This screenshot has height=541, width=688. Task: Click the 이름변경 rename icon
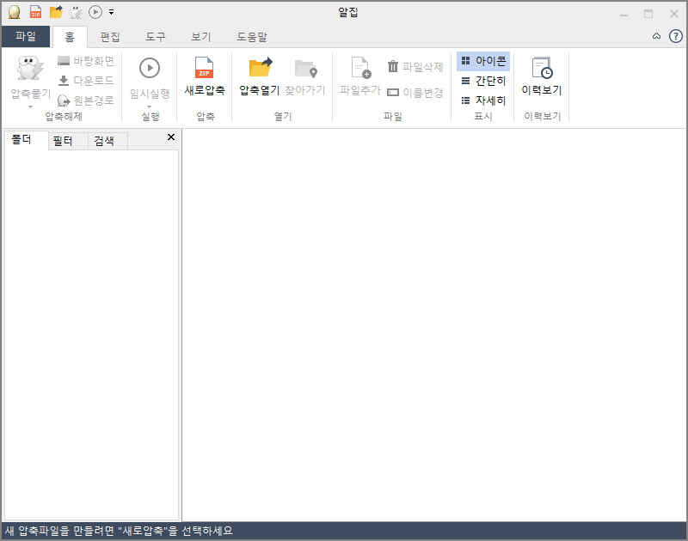[x=393, y=93]
